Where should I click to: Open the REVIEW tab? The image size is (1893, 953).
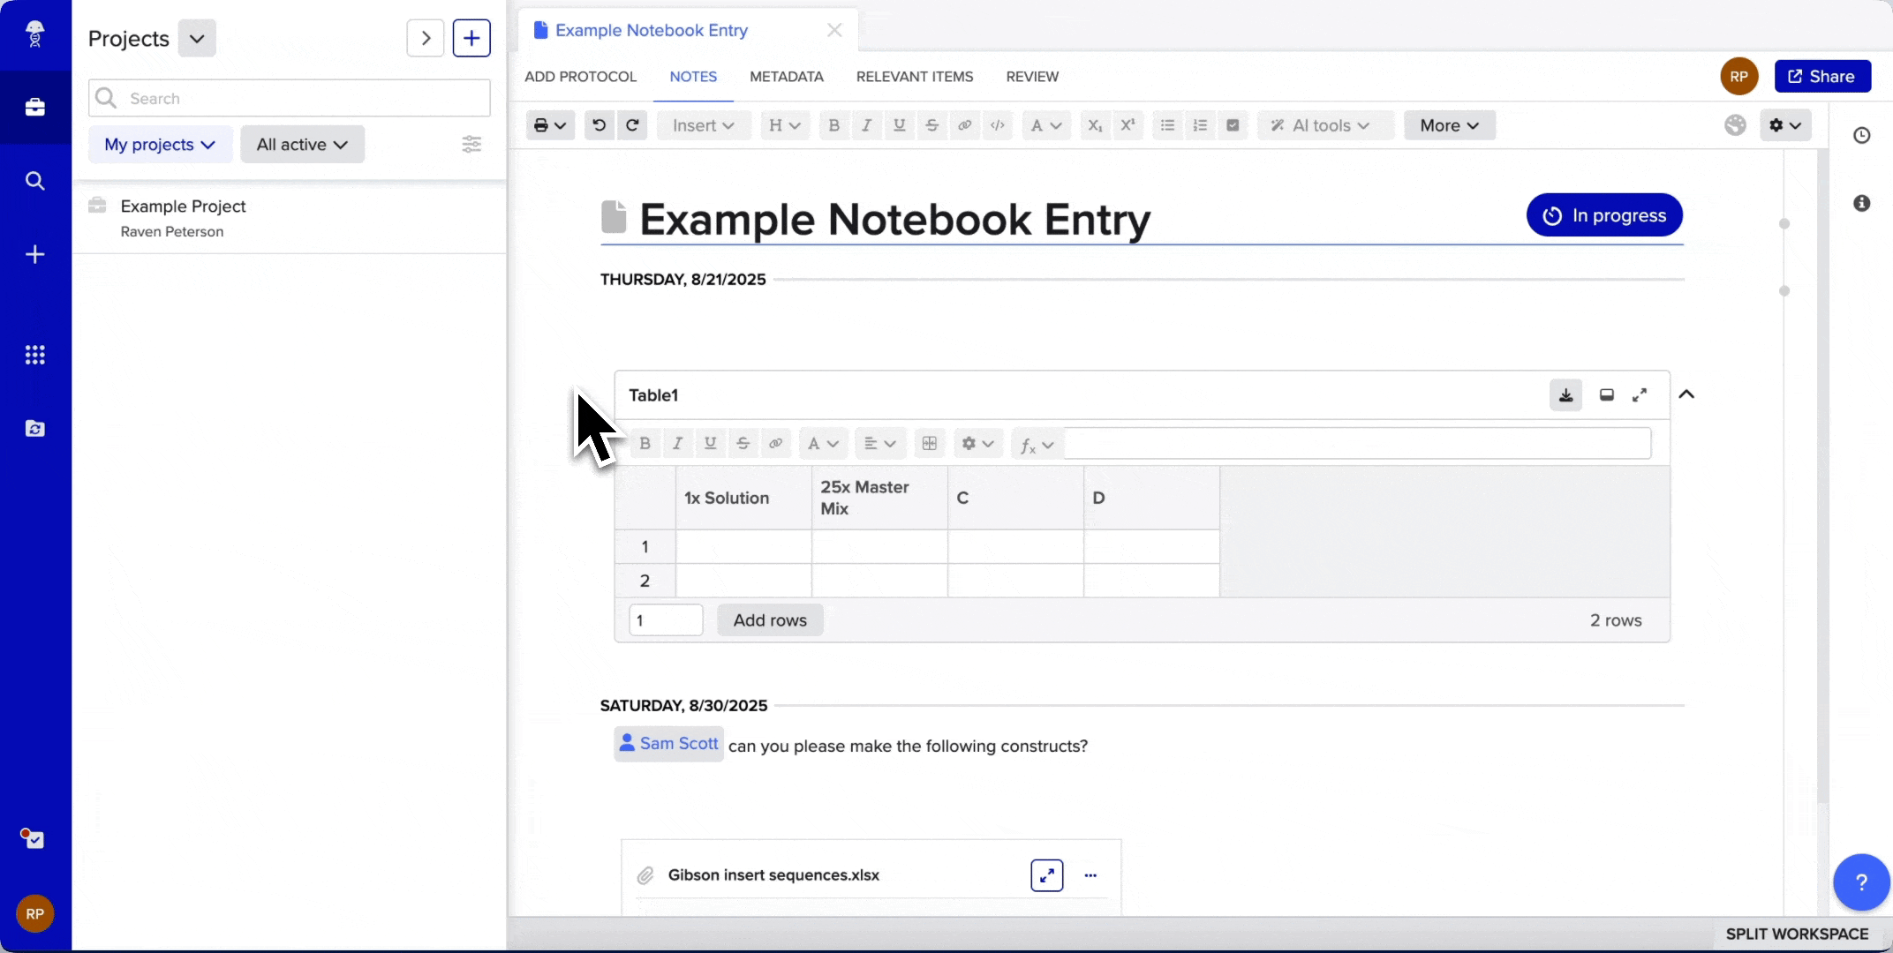[1031, 77]
